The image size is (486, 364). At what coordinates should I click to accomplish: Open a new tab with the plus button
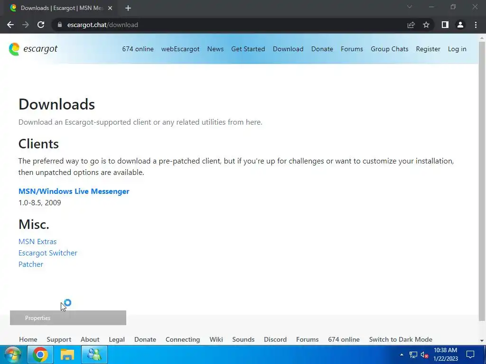[128, 8]
